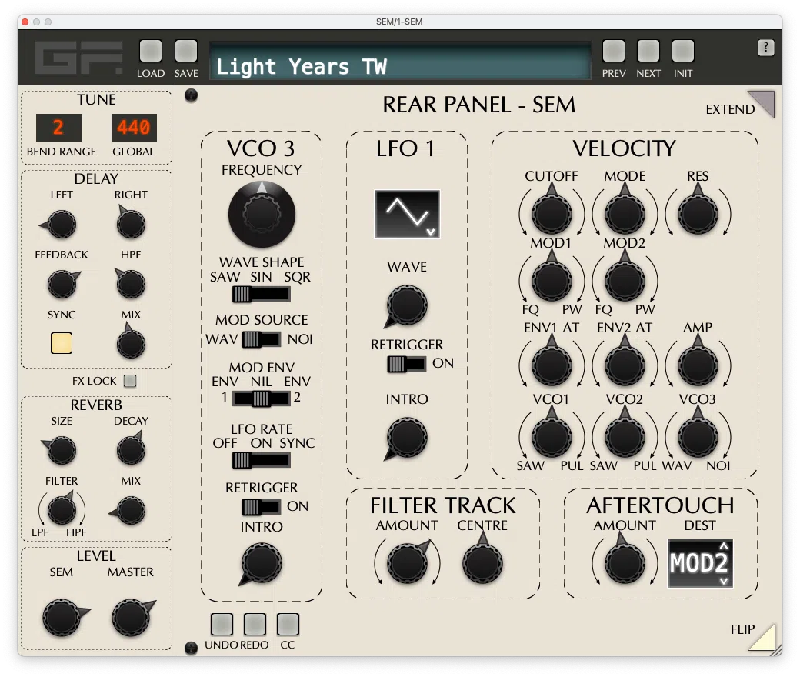Select the NEXT preset icon

[648, 49]
